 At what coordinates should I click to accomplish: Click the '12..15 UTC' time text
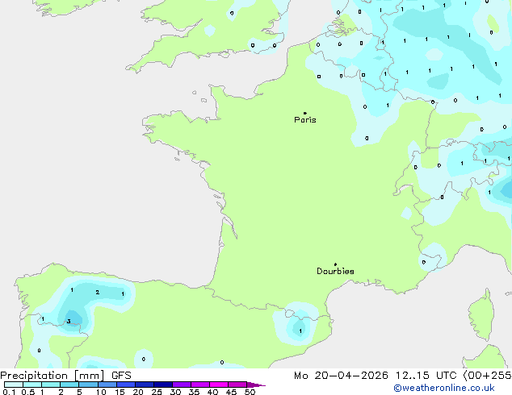click(x=426, y=376)
